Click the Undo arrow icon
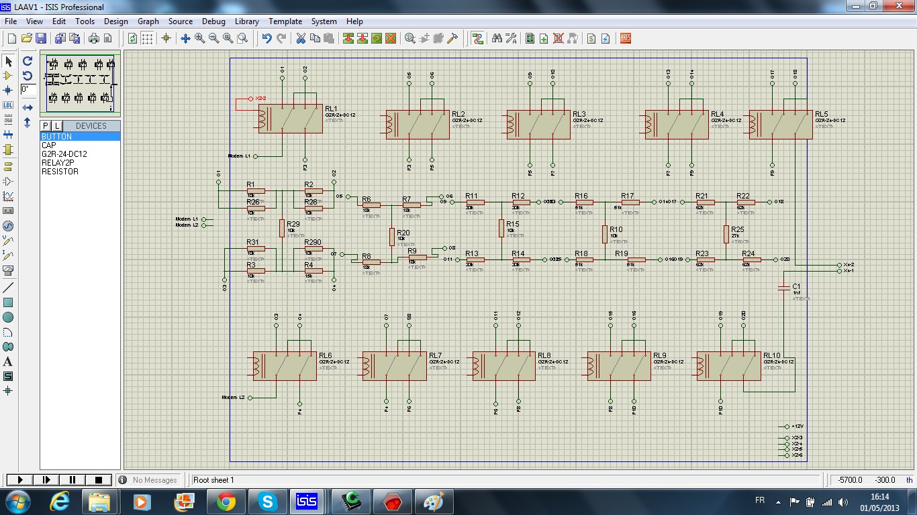 267,39
